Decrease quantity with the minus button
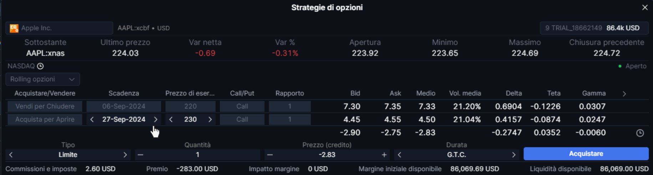This screenshot has height=175, width=653. point(141,155)
